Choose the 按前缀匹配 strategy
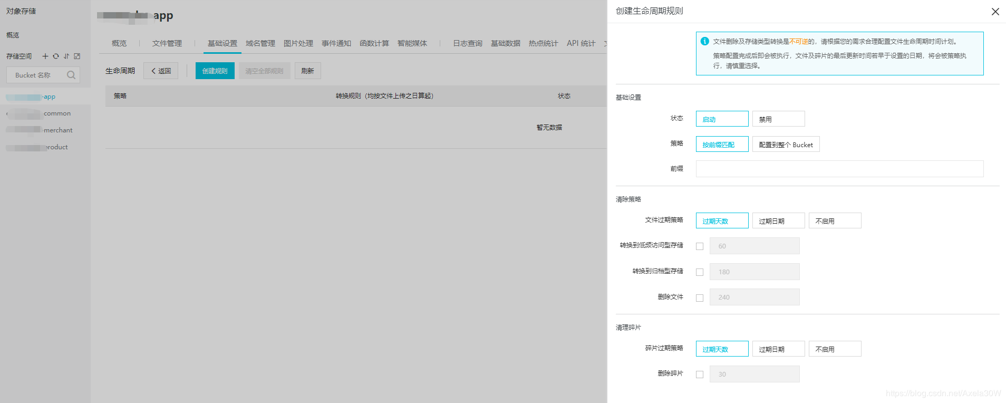Image resolution: width=1006 pixels, height=403 pixels. point(722,144)
